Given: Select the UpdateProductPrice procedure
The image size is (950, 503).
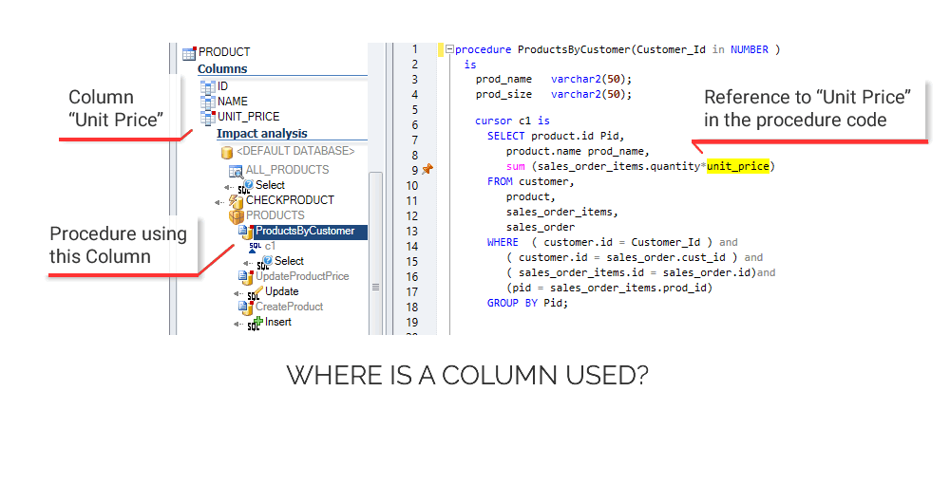Looking at the screenshot, I should [x=301, y=276].
